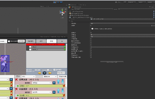Click the Rect Transform component icon
The width and height of the screenshot is (155, 99).
point(70,12)
